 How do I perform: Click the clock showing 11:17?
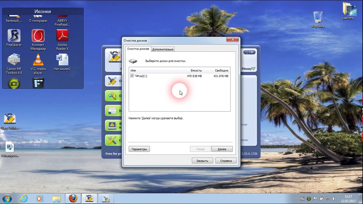(x=348, y=196)
